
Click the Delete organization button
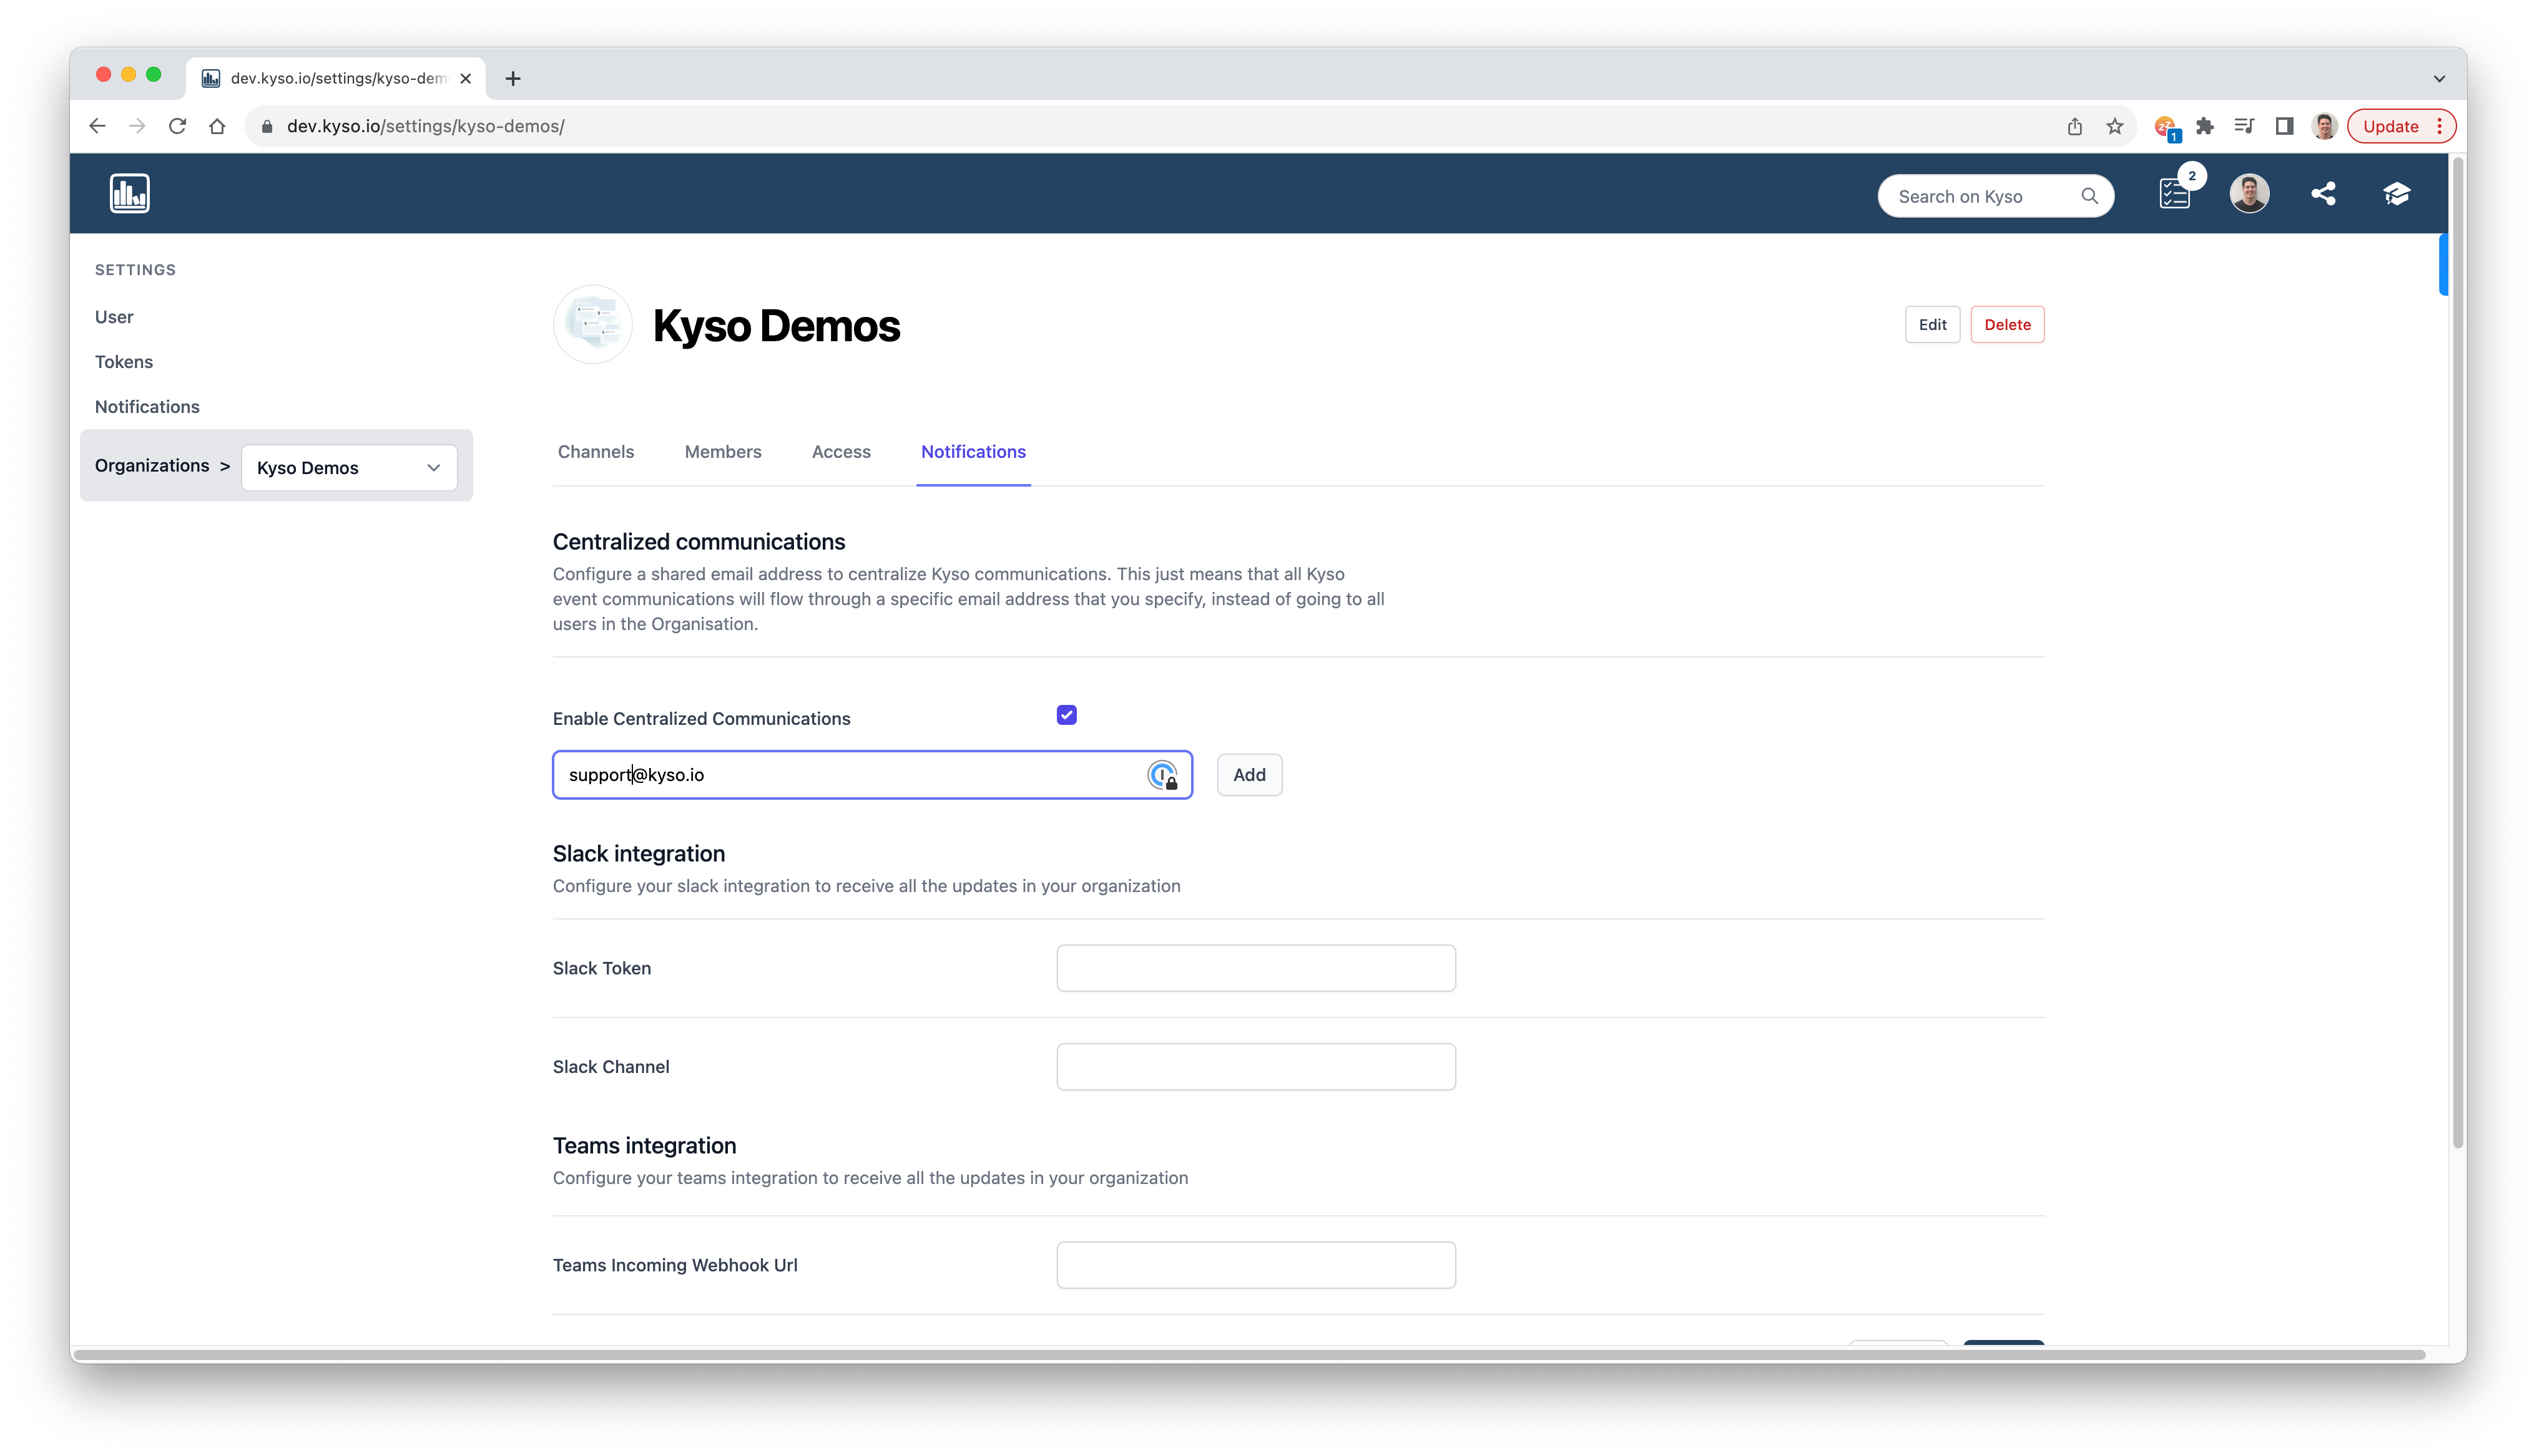[2008, 325]
